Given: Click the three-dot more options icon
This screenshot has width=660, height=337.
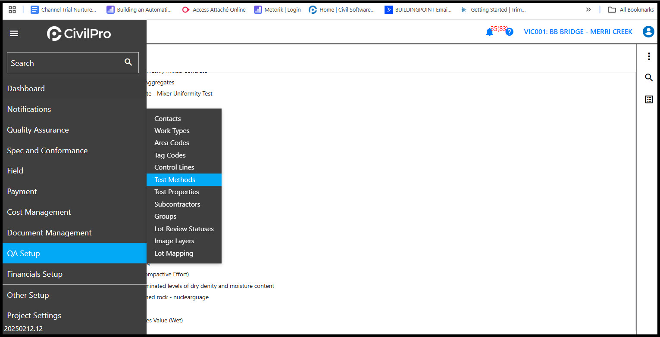Looking at the screenshot, I should coord(649,57).
